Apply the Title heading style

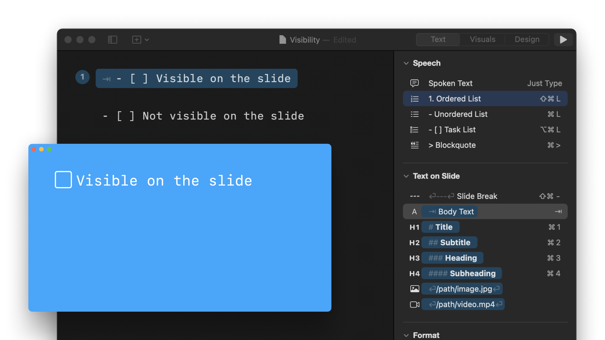[440, 227]
